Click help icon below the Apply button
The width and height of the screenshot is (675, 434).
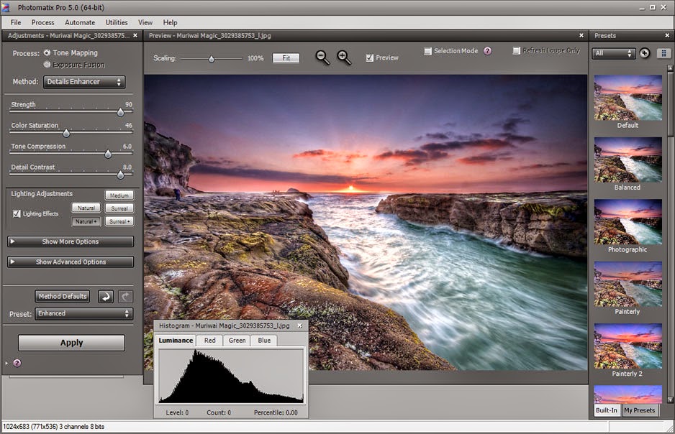[17, 363]
